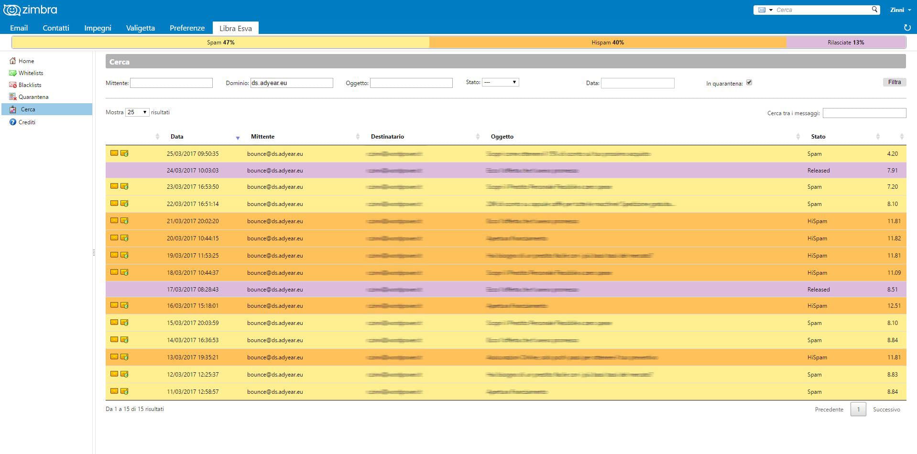Click green-arrow envelope icon on 23/03/2017 16:53:50 row
Viewport: 917px width, 454px height.
click(x=124, y=186)
